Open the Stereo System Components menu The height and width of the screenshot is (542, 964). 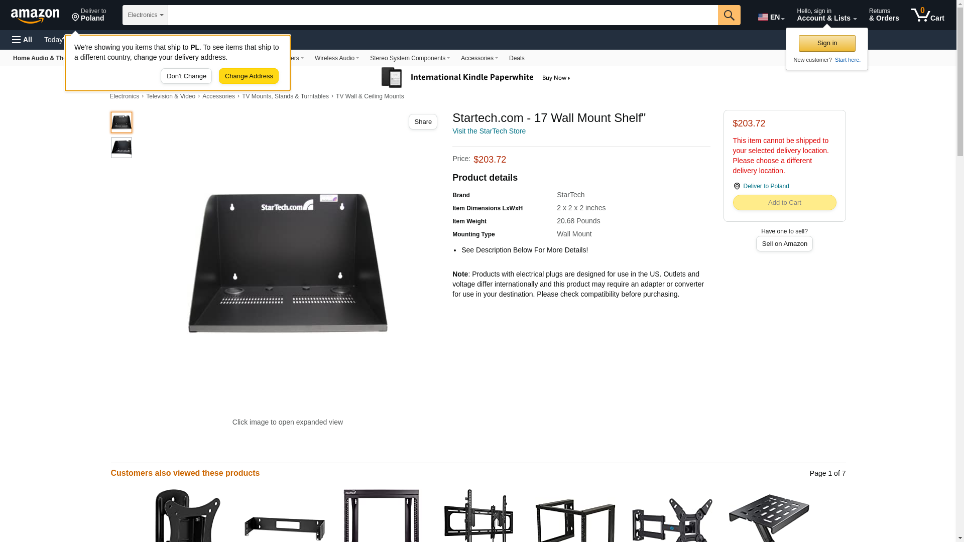410,58
